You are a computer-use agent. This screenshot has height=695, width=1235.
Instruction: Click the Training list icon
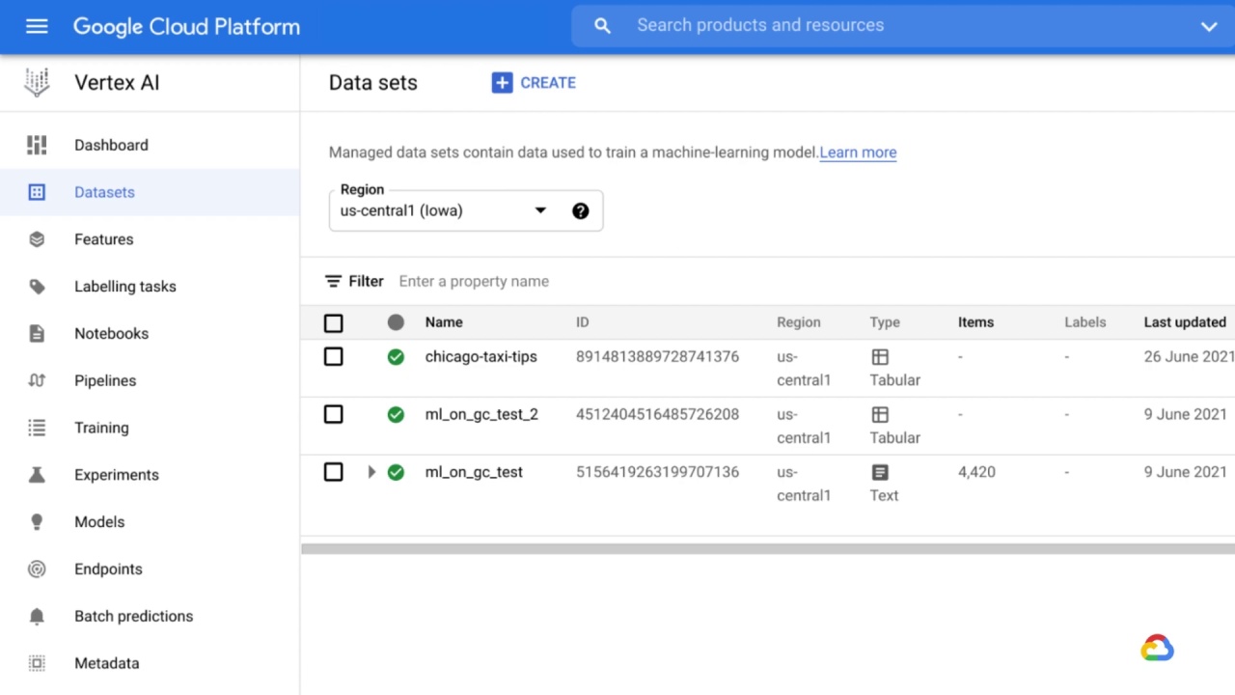pyautogui.click(x=37, y=428)
